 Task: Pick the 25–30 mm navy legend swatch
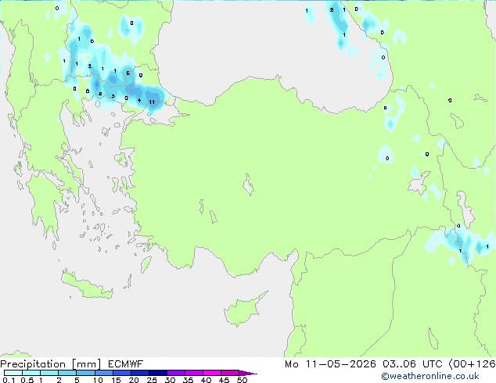[x=157, y=373]
